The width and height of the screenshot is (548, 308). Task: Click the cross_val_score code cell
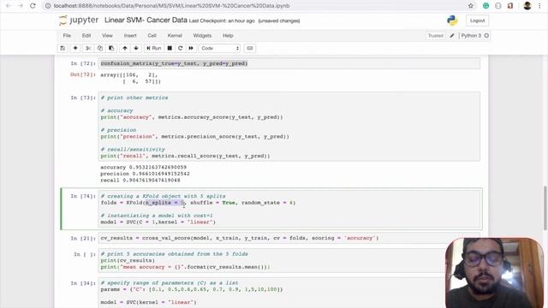pos(289,238)
